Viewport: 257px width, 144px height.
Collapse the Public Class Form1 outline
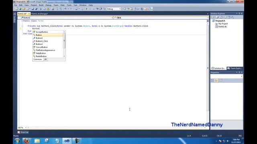[x=22, y=21]
